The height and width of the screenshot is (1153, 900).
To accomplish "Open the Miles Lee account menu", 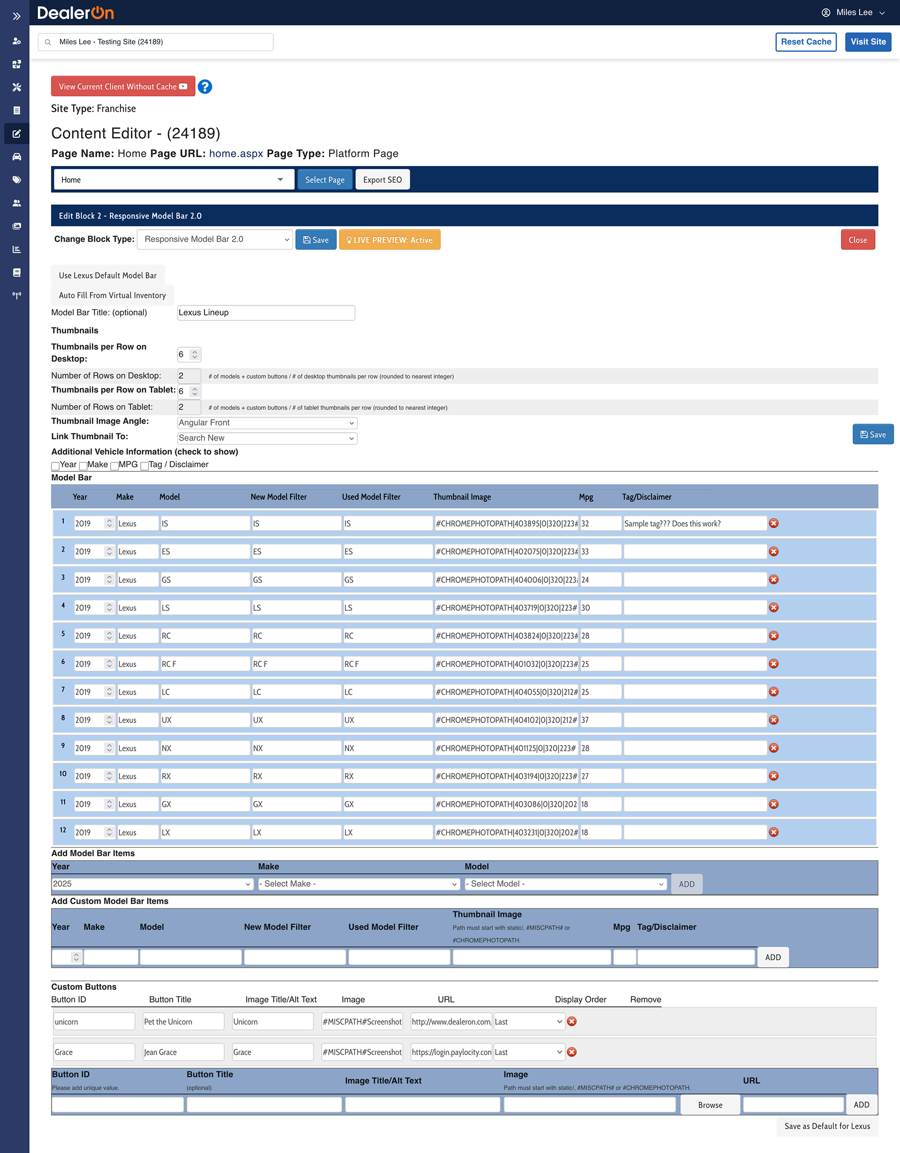I will pos(853,13).
